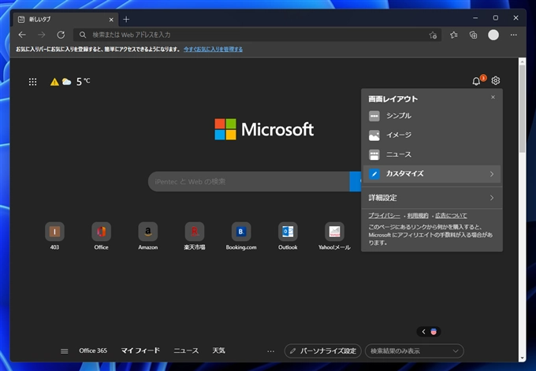
Task: Open the Favorites icon in toolbar
Action: pyautogui.click(x=454, y=35)
